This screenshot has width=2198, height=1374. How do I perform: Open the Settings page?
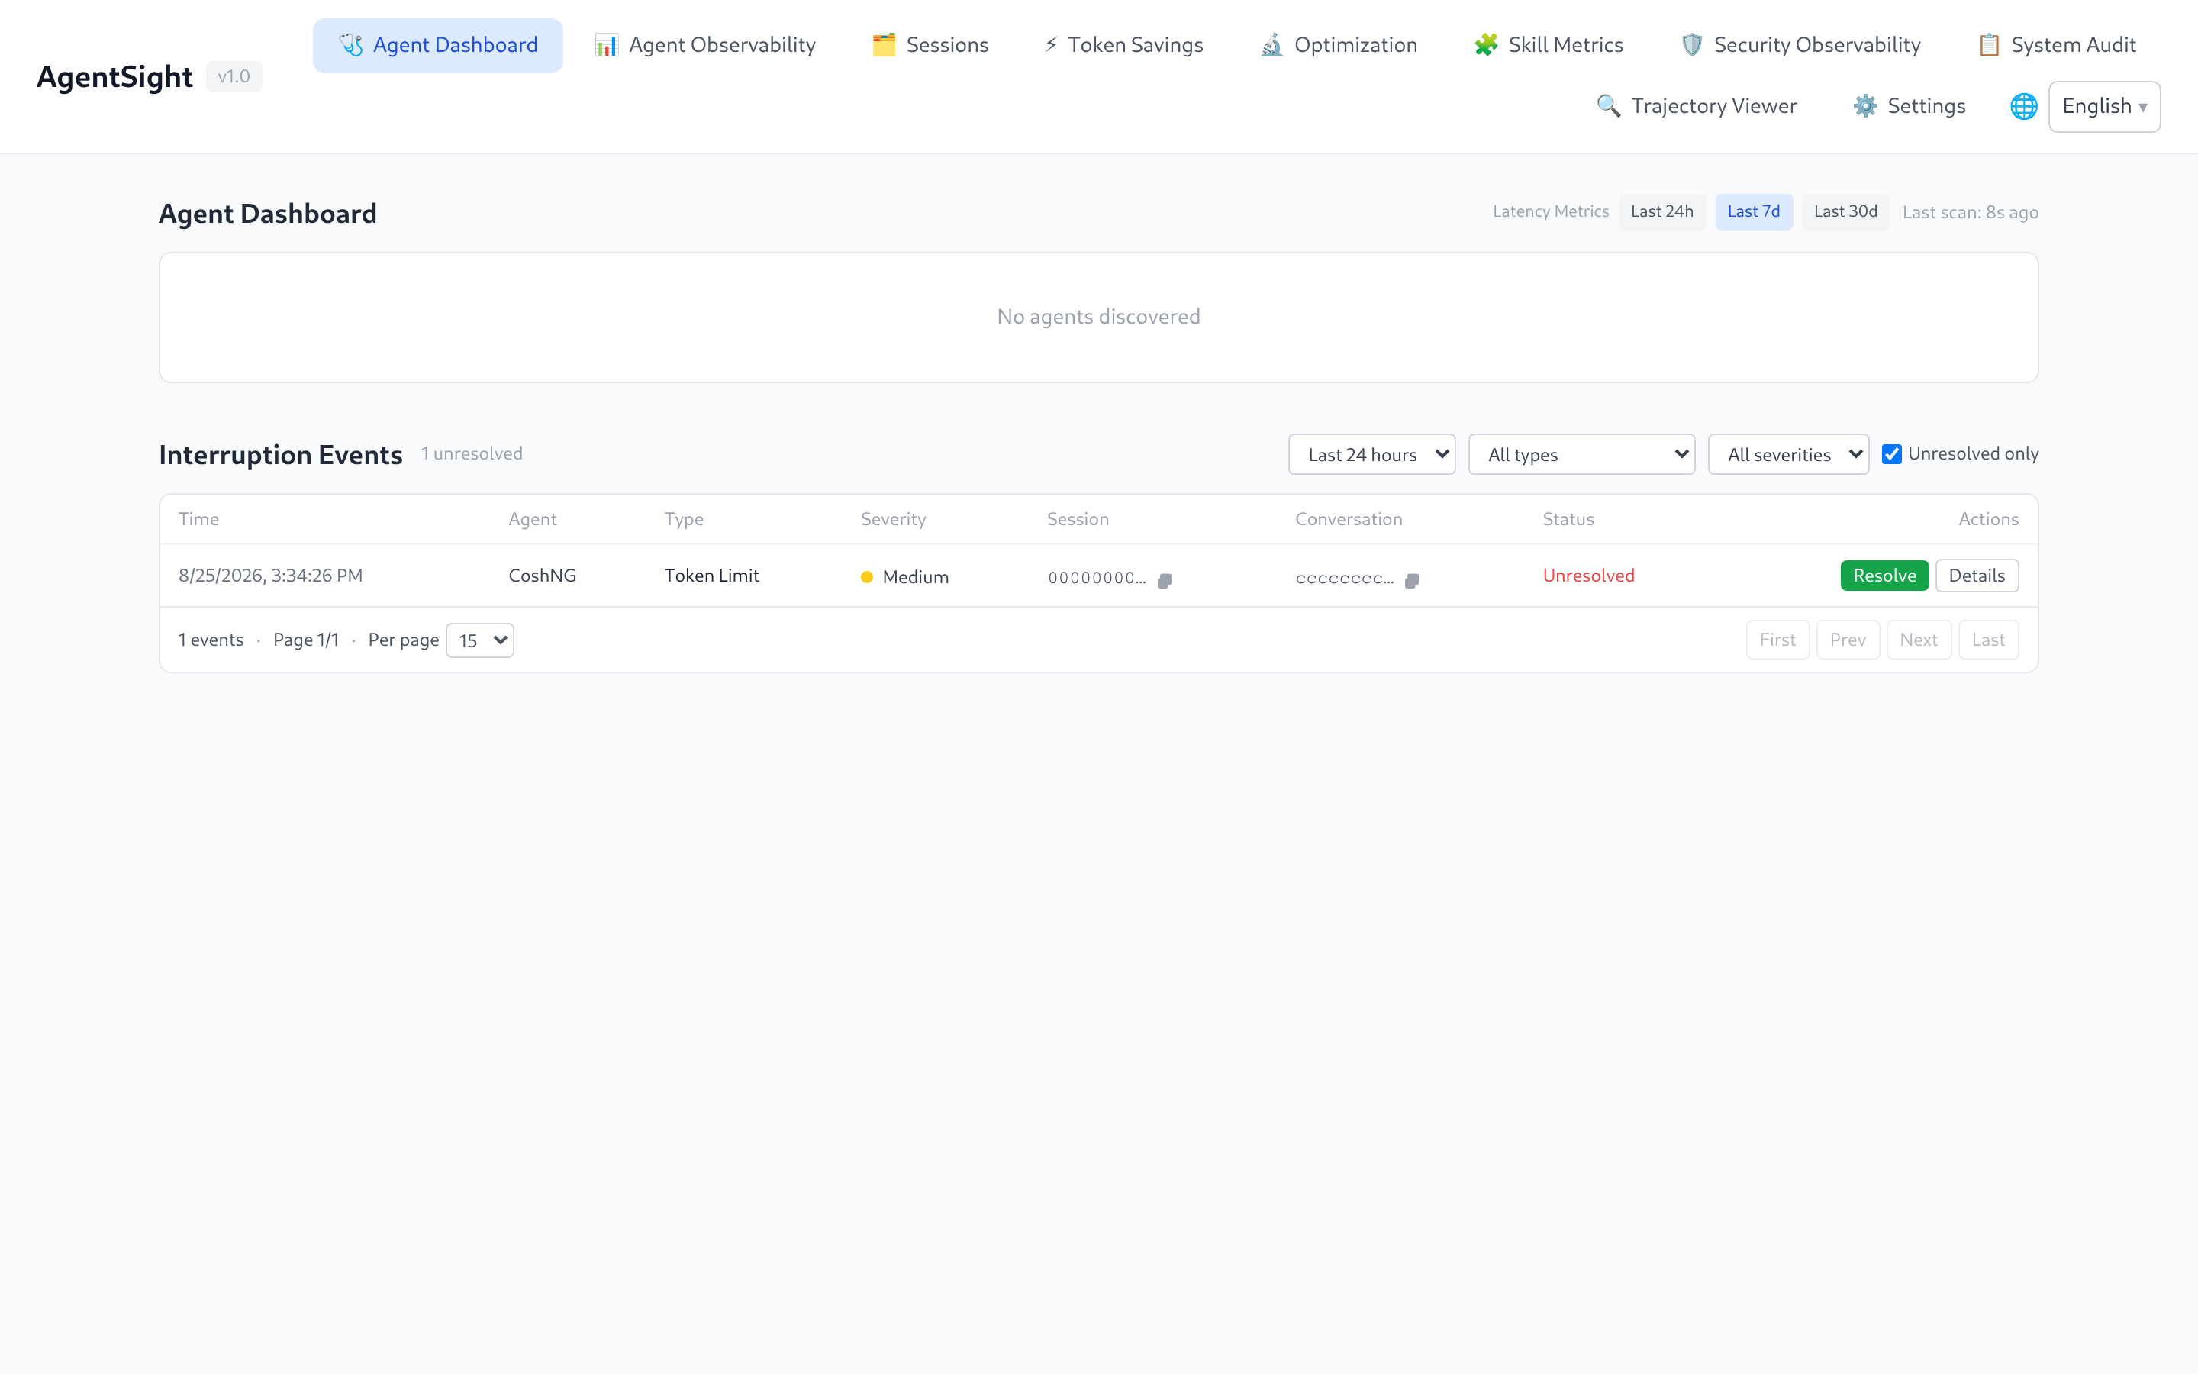[1910, 106]
